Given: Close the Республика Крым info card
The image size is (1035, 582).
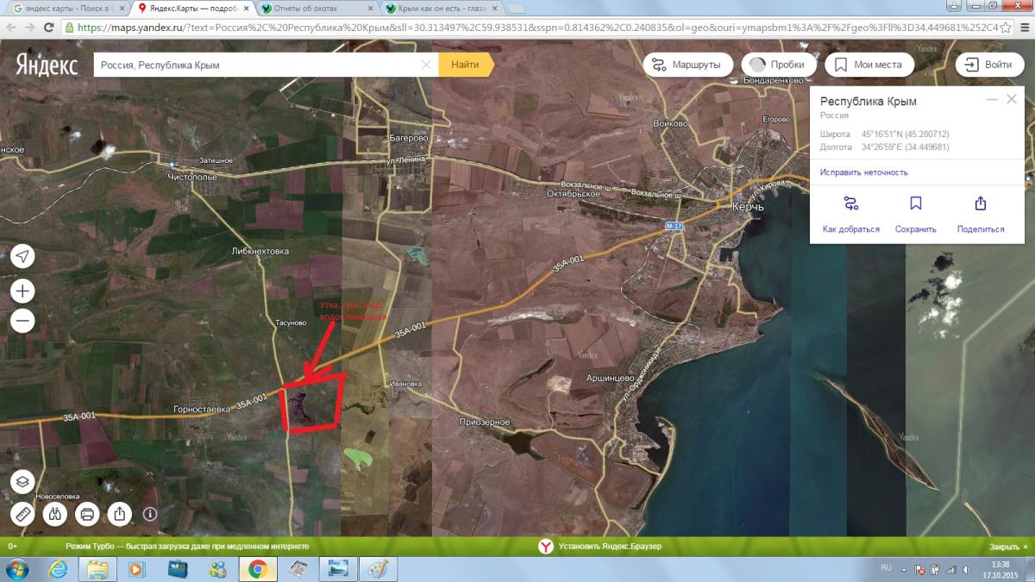Looking at the screenshot, I should (1012, 100).
